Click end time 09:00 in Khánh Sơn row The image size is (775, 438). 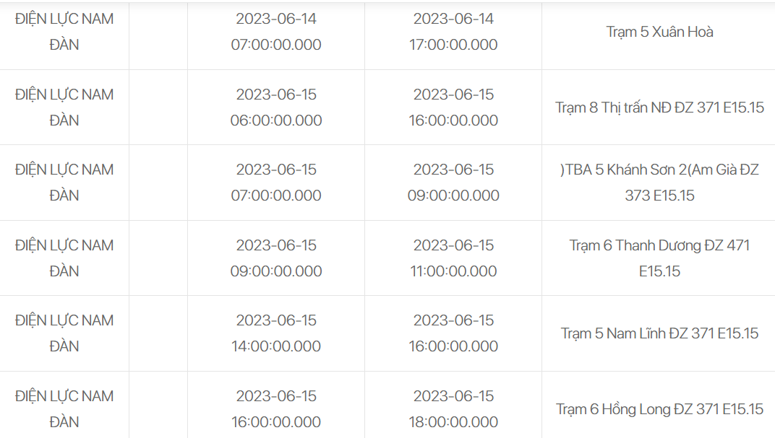point(453,183)
